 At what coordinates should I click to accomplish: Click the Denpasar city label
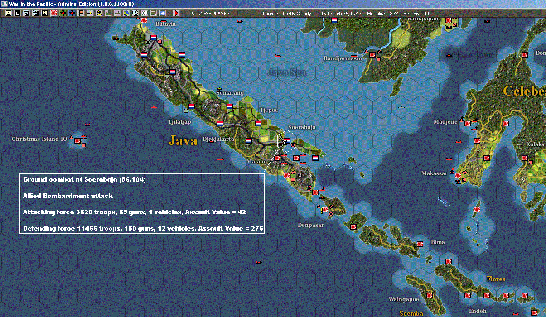coord(311,225)
